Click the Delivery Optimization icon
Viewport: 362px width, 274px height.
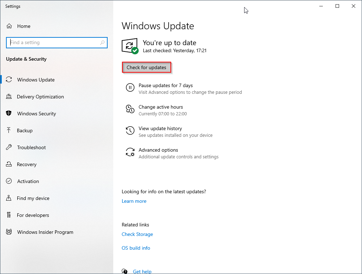(9, 97)
